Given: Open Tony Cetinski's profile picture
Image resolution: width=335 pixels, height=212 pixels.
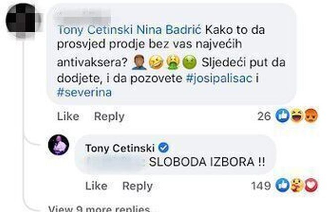Looking at the screenshot, I should [60, 146].
